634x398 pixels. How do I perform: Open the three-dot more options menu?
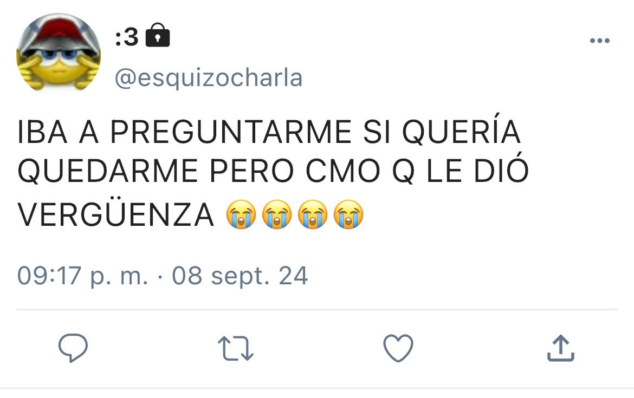click(600, 41)
